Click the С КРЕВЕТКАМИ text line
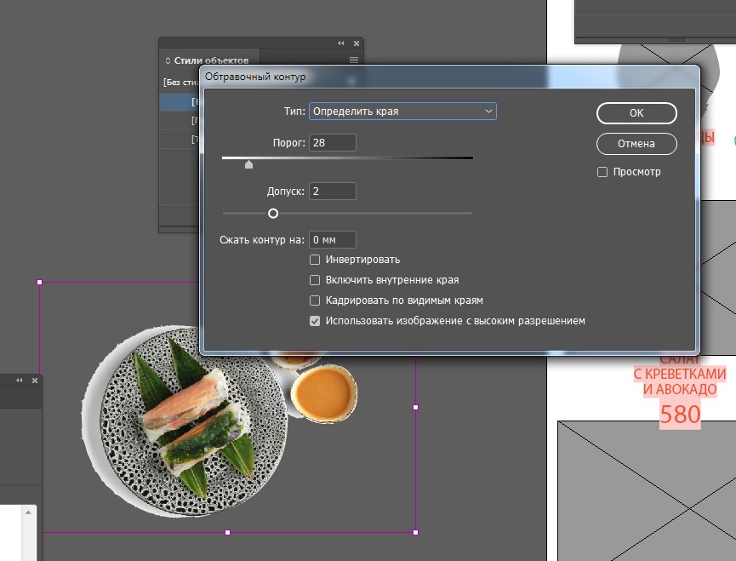This screenshot has height=561, width=736. coord(680,375)
